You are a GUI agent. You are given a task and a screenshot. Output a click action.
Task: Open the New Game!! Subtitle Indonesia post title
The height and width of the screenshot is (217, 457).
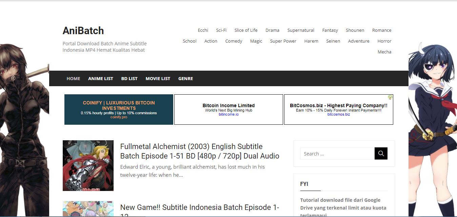click(x=200, y=210)
